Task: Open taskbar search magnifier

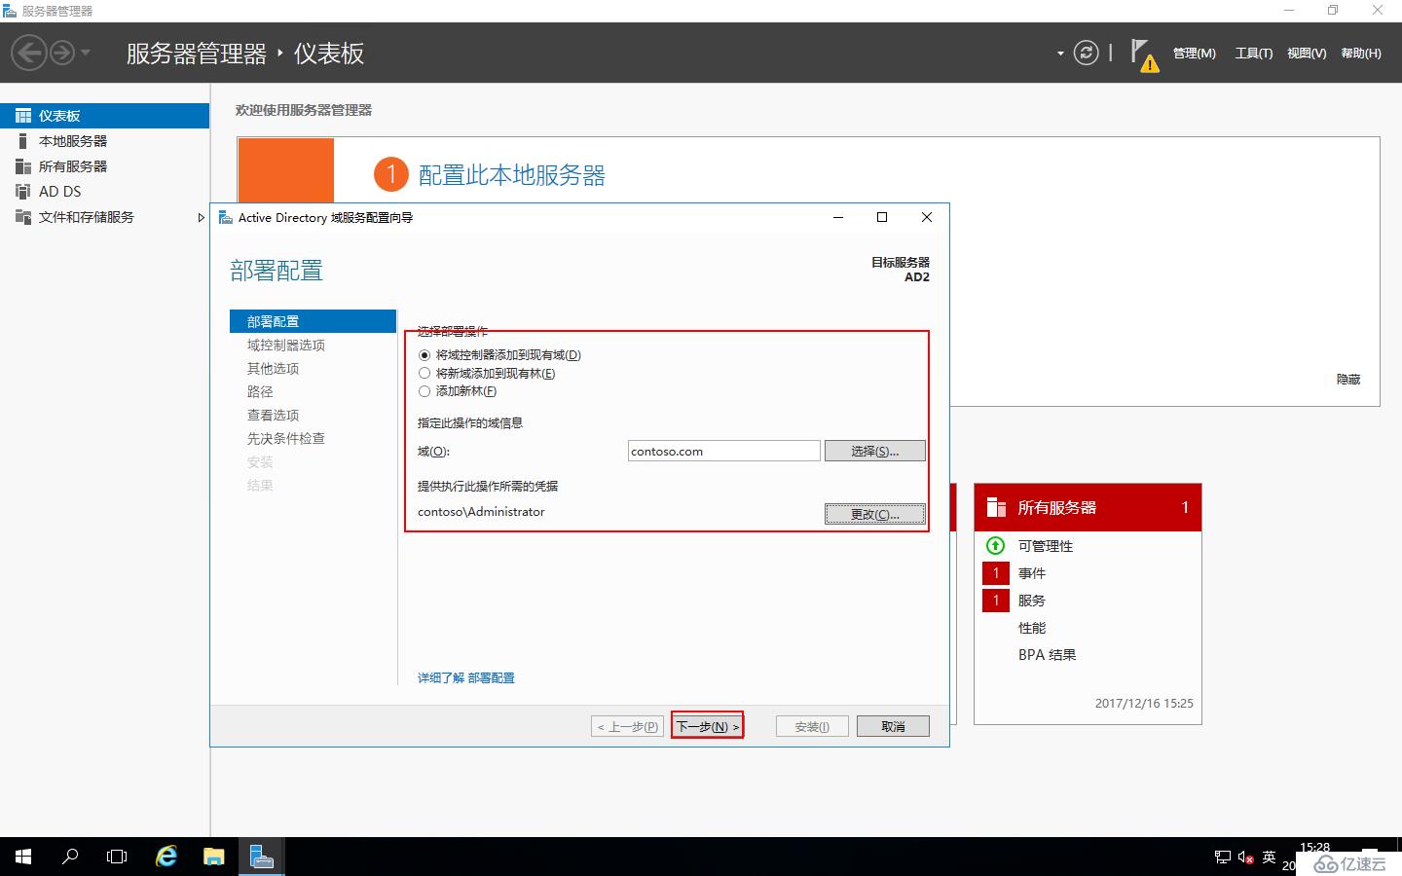Action: (70, 857)
